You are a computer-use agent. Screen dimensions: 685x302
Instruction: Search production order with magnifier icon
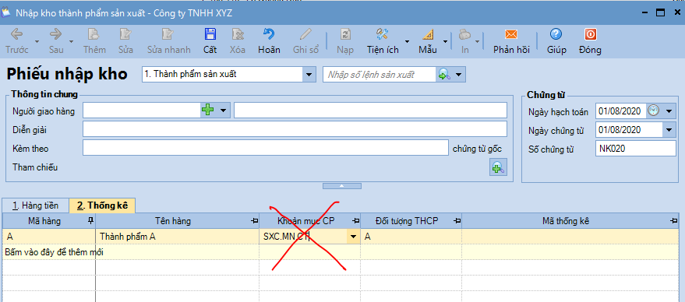445,75
